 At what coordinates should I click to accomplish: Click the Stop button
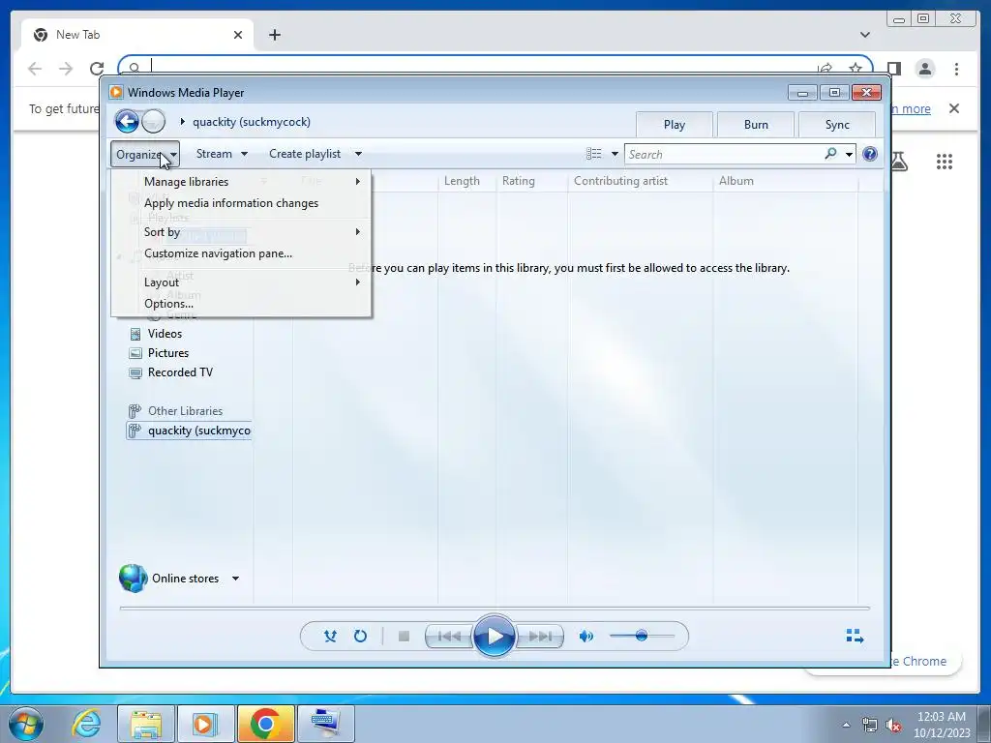pyautogui.click(x=404, y=637)
